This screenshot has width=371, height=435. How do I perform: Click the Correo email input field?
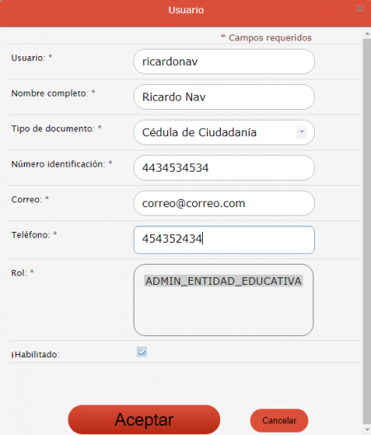(x=224, y=203)
